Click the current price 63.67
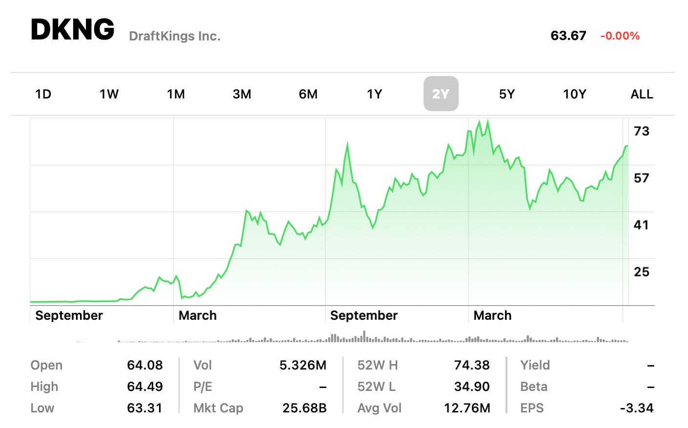 pyautogui.click(x=568, y=36)
